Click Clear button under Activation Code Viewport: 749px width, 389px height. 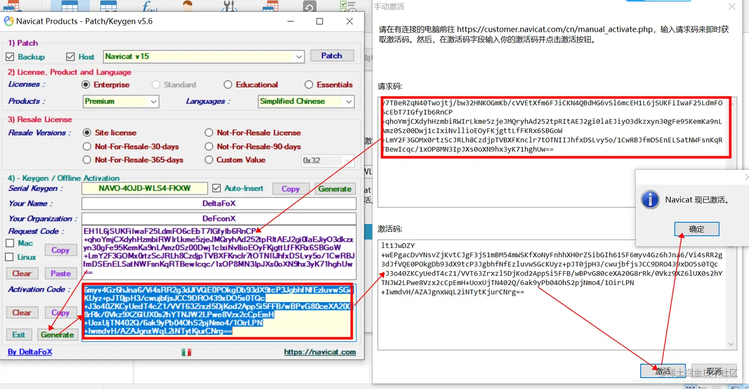tap(22, 312)
